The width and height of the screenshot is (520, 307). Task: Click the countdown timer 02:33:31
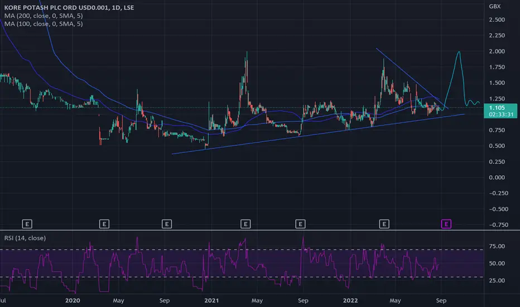pyautogui.click(x=501, y=114)
